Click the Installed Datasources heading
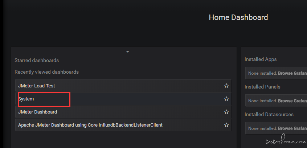Image resolution: width=307 pixels, height=148 pixels. [x=269, y=115]
